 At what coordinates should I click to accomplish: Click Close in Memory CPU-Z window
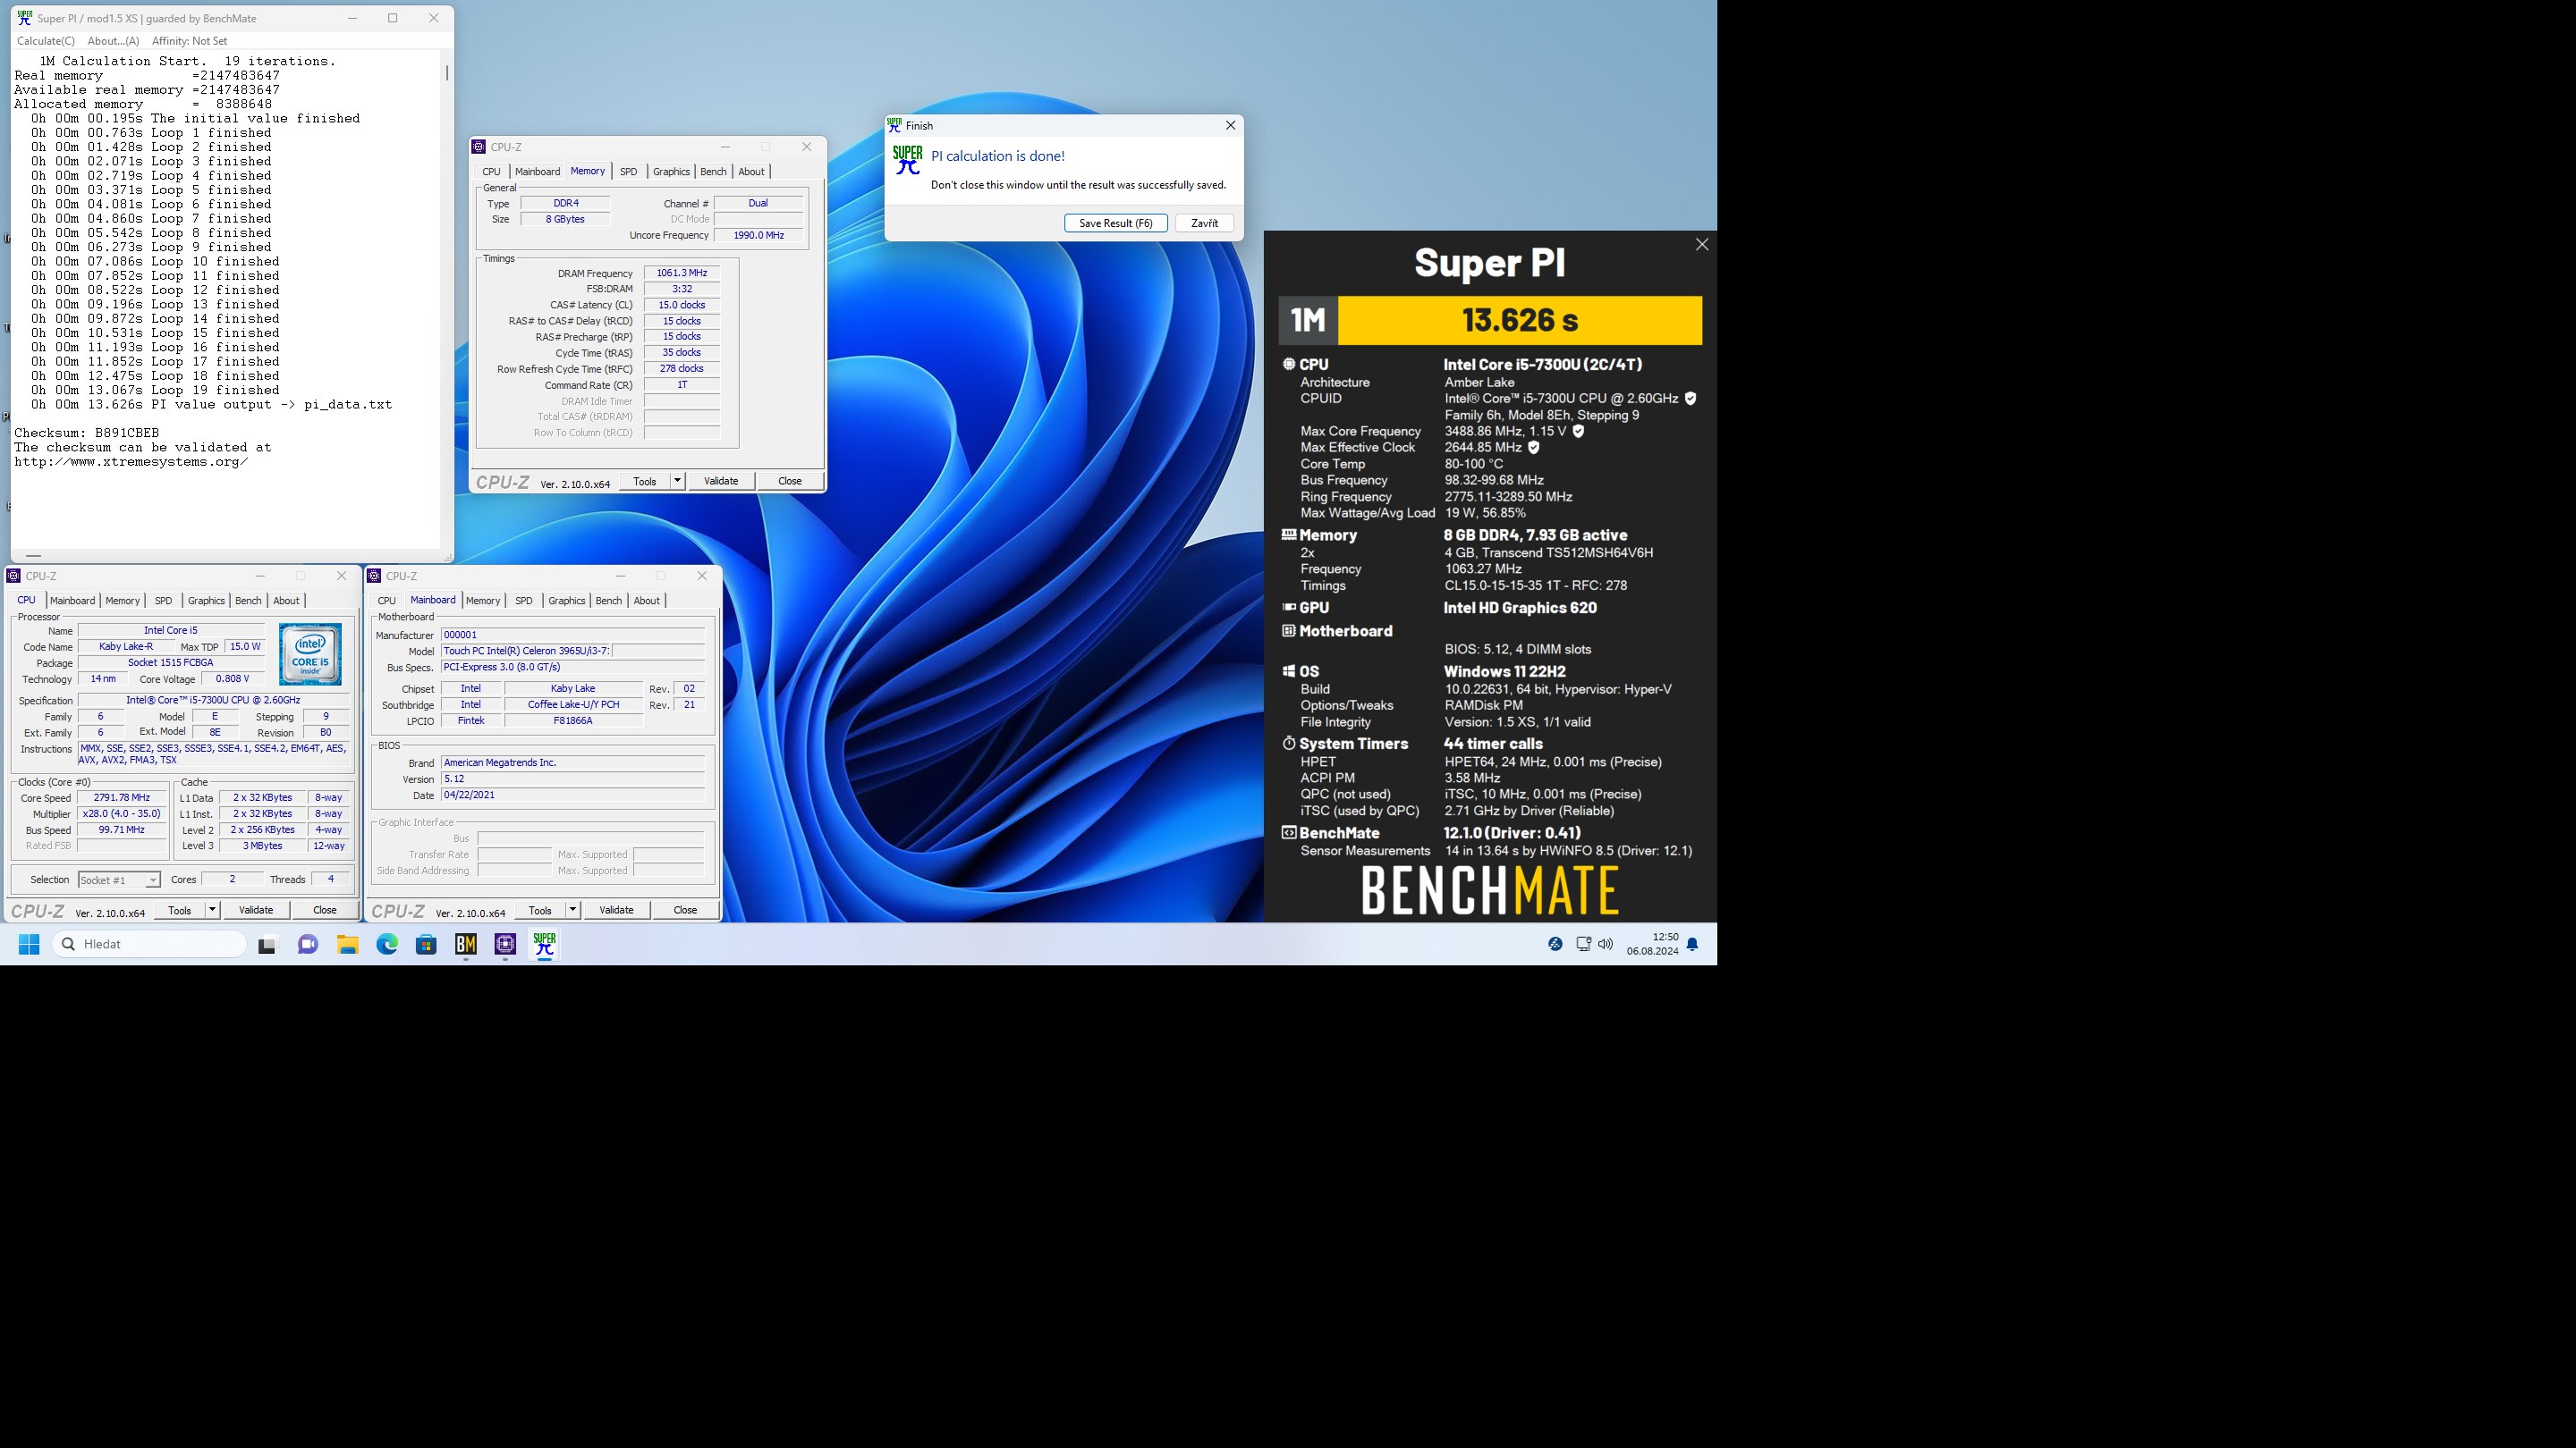click(790, 482)
